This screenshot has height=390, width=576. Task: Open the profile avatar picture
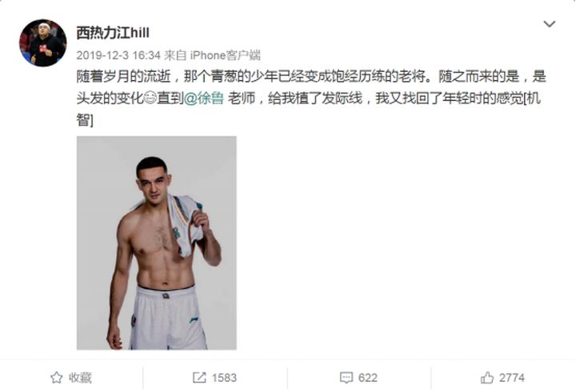(x=42, y=43)
